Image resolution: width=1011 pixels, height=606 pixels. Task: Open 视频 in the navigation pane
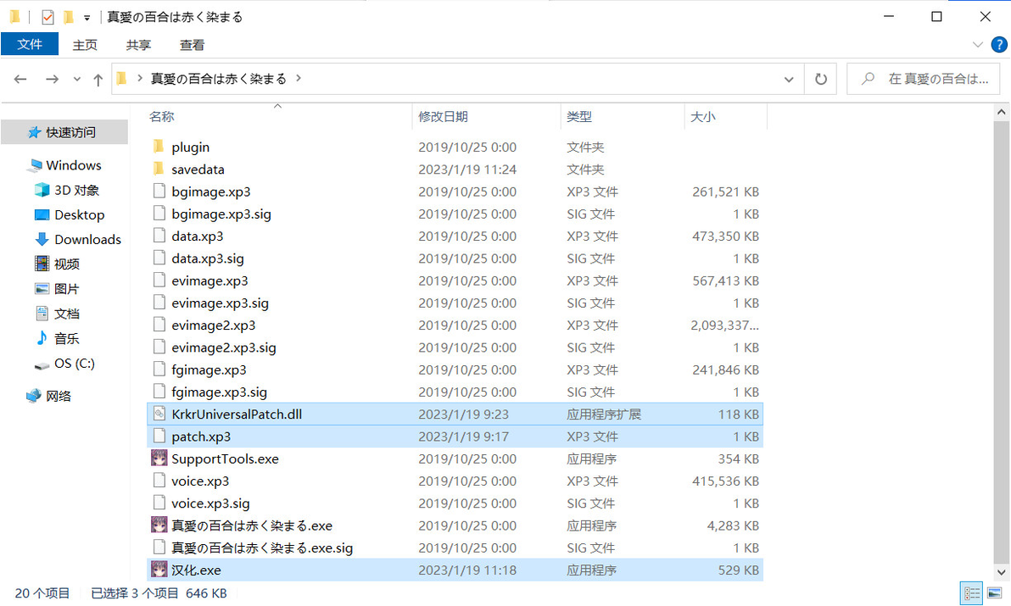pyautogui.click(x=58, y=264)
